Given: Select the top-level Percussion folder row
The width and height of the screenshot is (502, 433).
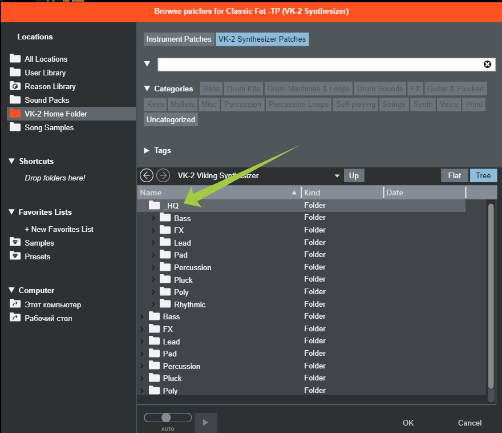Looking at the screenshot, I should (x=301, y=366).
